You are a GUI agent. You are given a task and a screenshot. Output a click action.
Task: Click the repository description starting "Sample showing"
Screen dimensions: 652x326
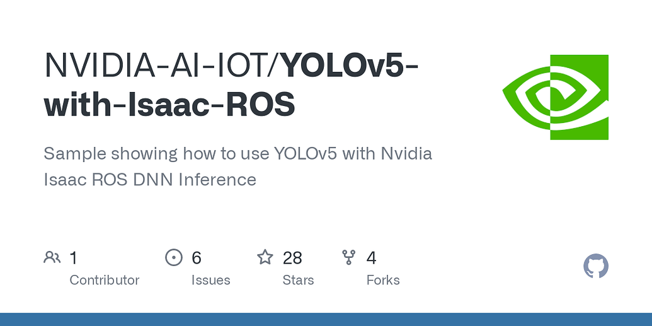tap(237, 154)
